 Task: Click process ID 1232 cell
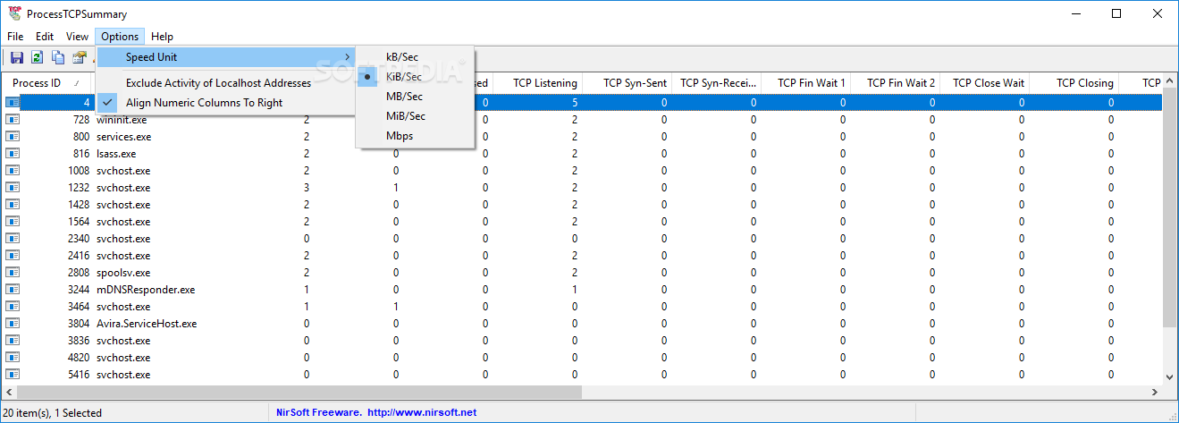click(x=79, y=188)
